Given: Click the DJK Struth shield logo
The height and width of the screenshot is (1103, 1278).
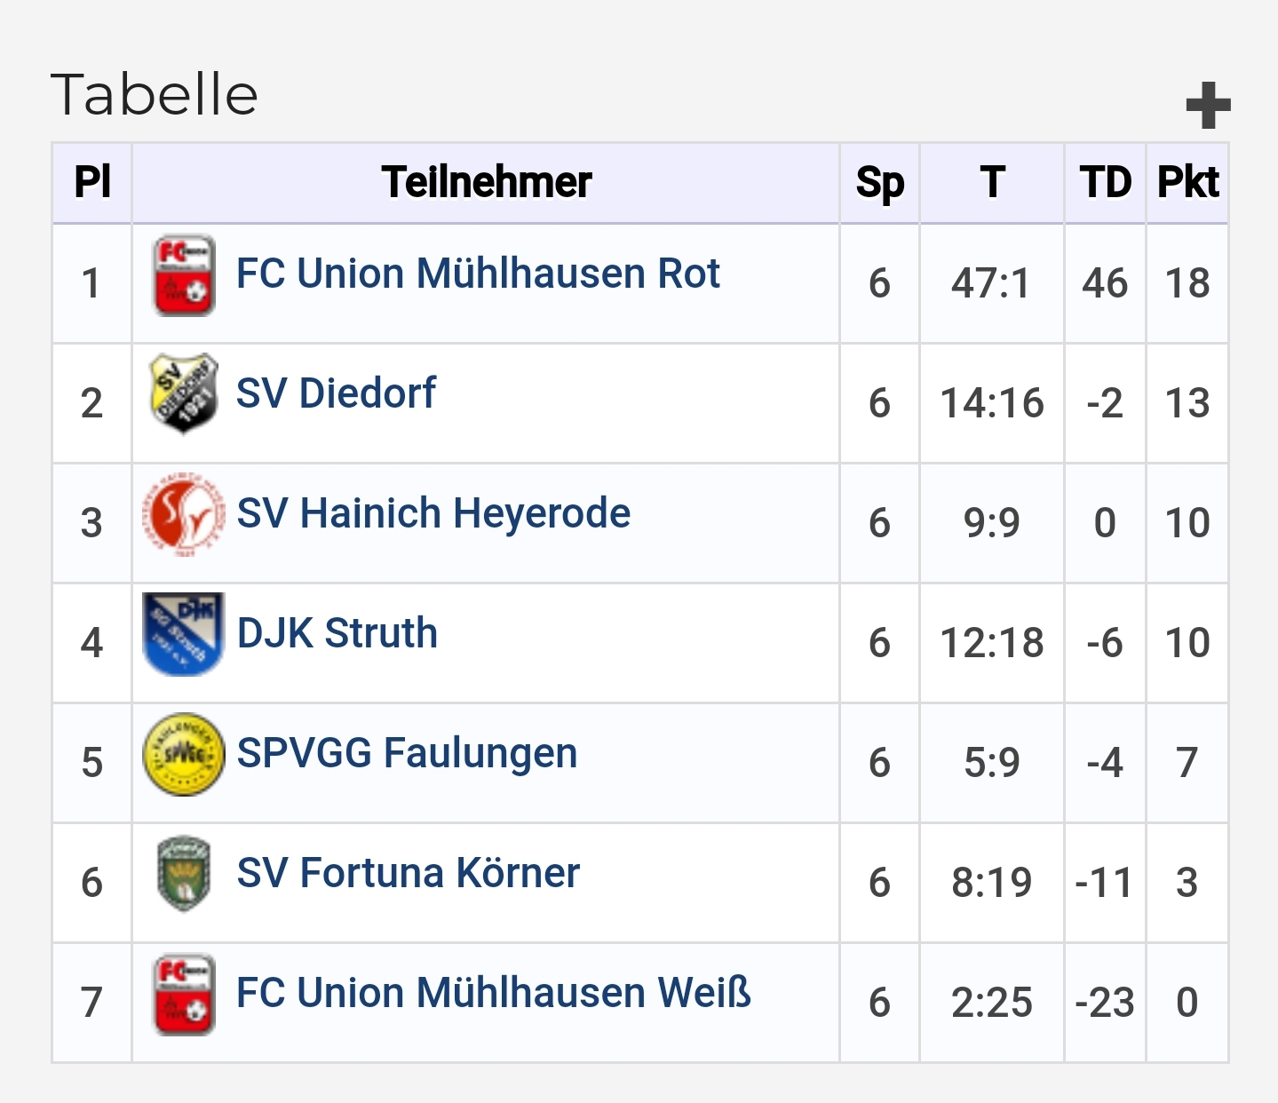Looking at the screenshot, I should pos(183,634).
